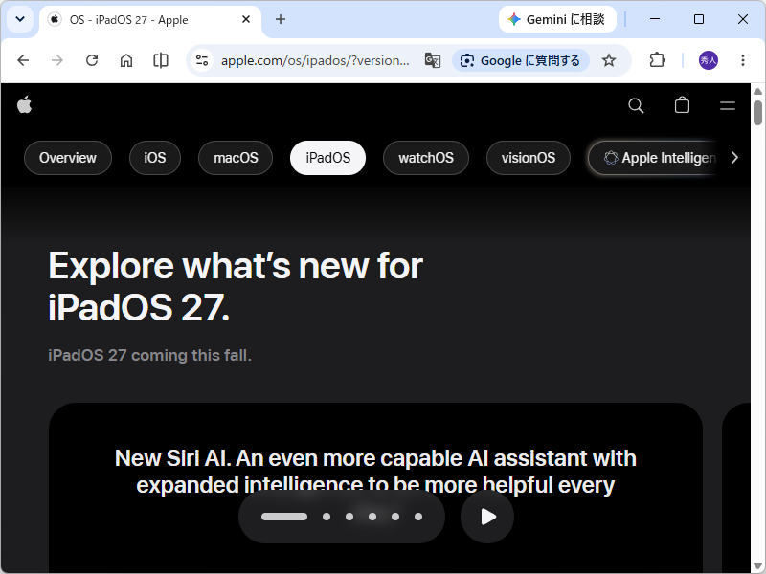766x574 pixels.
Task: Minimize the Chrome window
Action: (x=655, y=19)
